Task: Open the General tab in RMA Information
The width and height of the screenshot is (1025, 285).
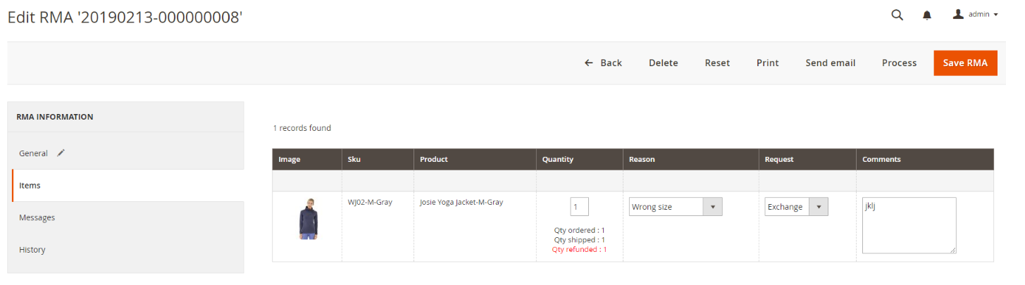Action: [x=34, y=153]
